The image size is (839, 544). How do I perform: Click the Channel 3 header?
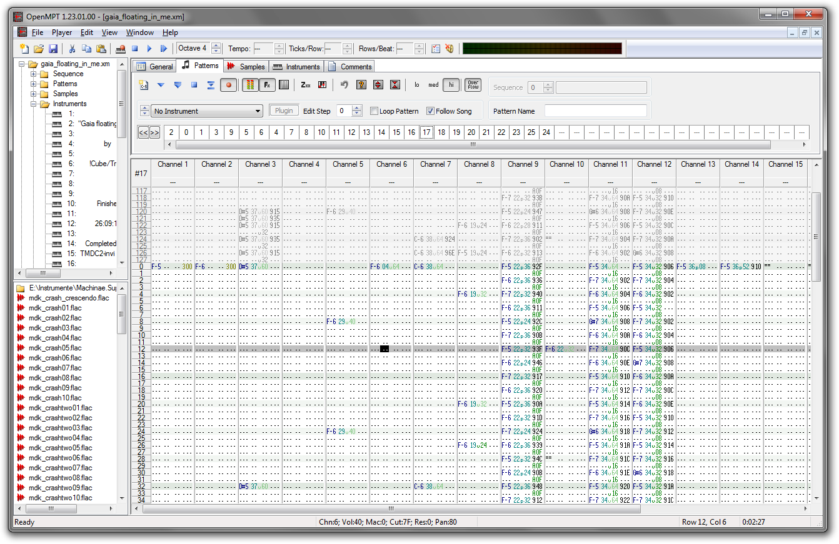coord(260,164)
